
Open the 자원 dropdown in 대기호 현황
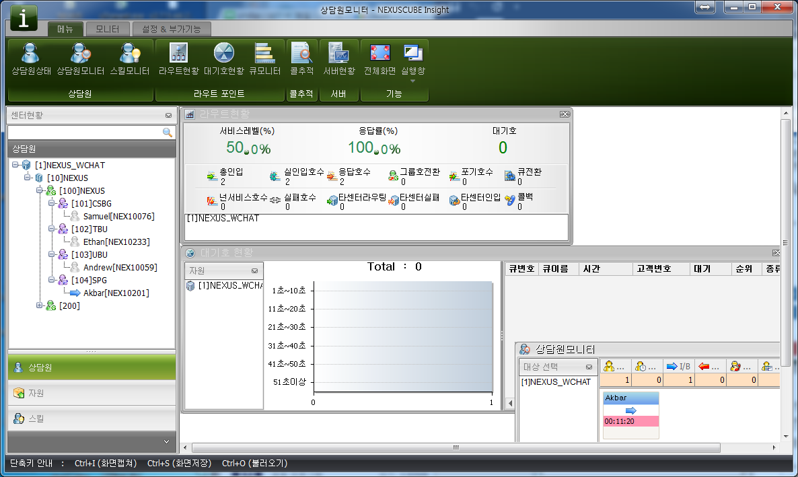coord(254,271)
